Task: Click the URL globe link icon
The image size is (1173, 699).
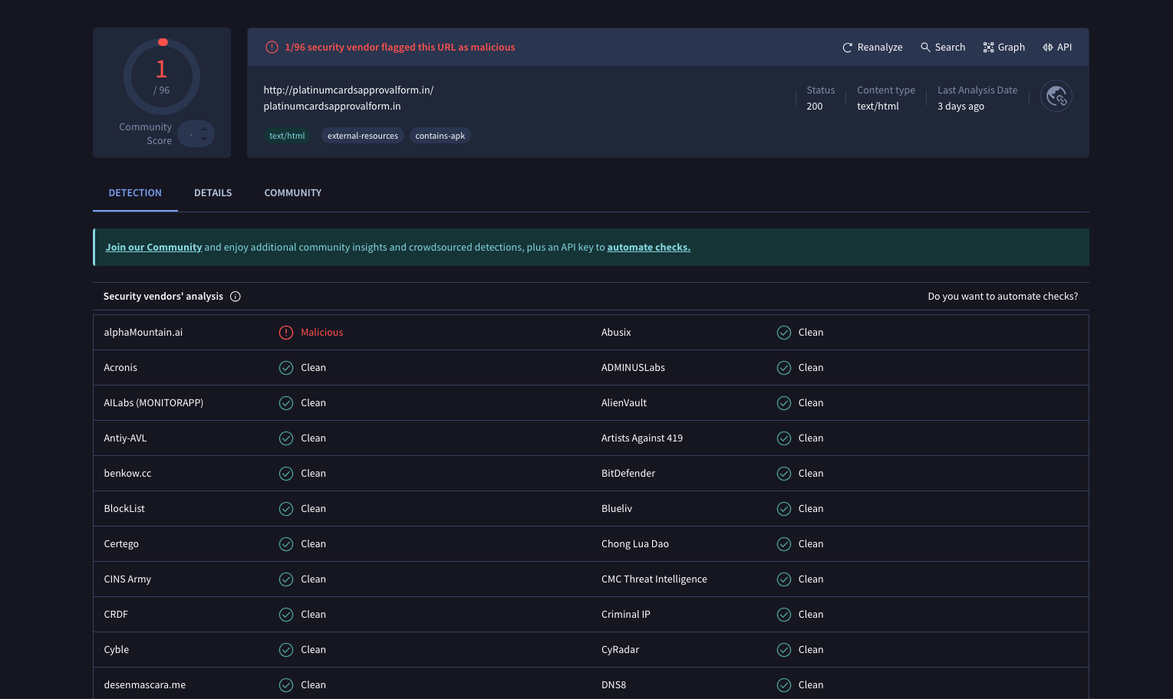Action: coord(1056,97)
